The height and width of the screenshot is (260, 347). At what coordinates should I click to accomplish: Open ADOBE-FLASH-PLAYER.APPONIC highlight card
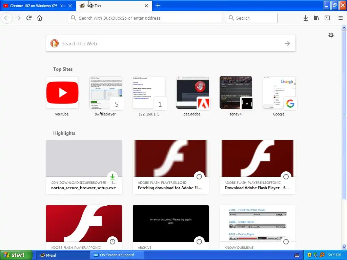(84, 227)
